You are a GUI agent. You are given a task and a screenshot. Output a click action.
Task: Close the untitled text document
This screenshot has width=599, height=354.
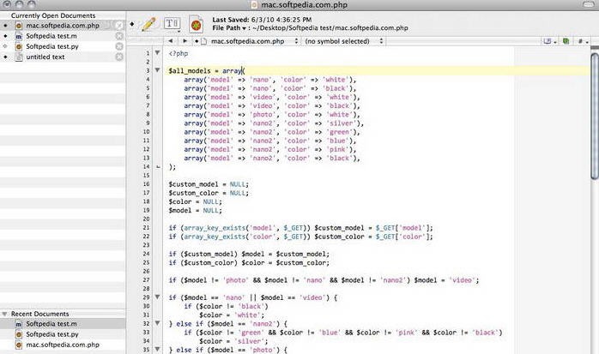(119, 57)
